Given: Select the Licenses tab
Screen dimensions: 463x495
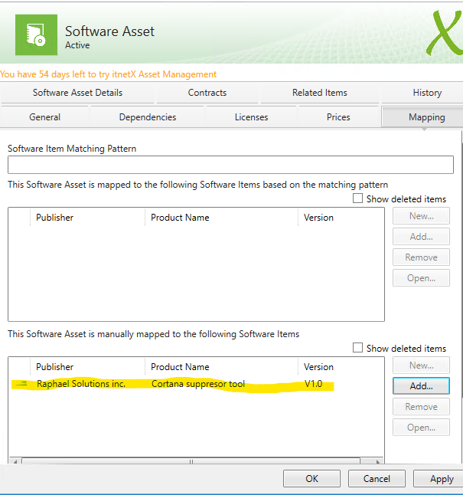Looking at the screenshot, I should point(251,117).
